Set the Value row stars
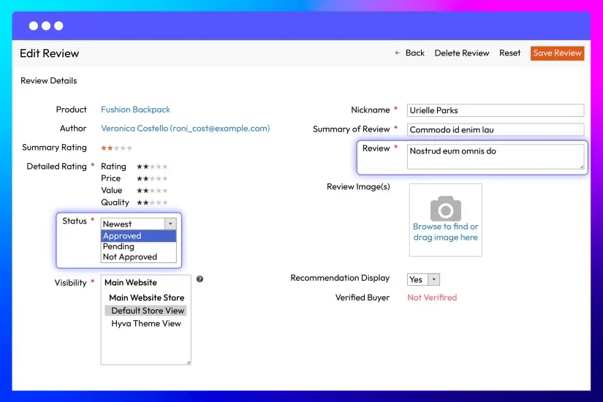The height and width of the screenshot is (402, 603). coord(152,191)
